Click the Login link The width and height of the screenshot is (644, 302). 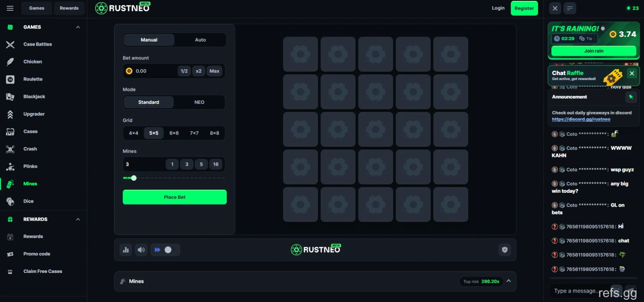click(x=498, y=8)
